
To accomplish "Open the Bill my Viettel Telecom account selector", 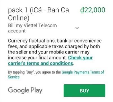I will tap(43, 28).
